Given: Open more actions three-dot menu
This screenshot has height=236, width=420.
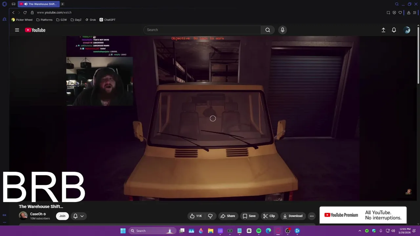Looking at the screenshot, I should 312,216.
